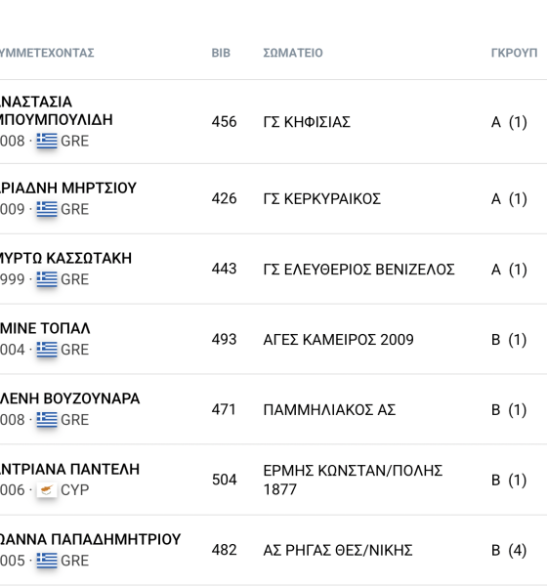
Task: Open athlete ΜΥΡΤΩ ΚΑΣΣΩΤΑΚΗ profile
Action: coord(65,258)
